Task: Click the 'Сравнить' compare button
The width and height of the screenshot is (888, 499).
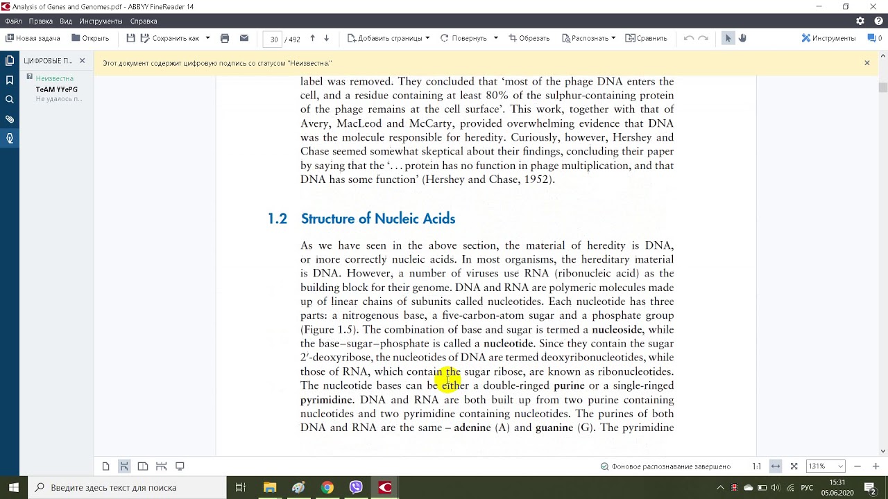Action: click(x=646, y=38)
